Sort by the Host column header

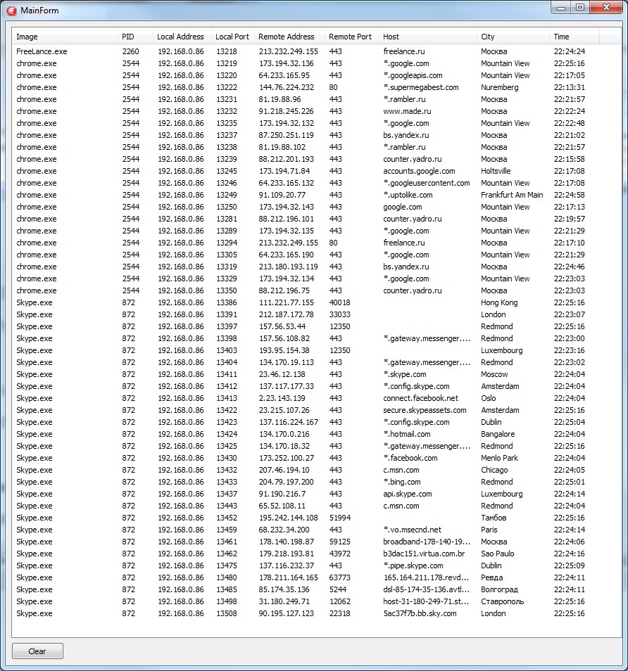(428, 37)
